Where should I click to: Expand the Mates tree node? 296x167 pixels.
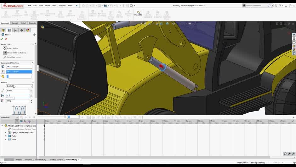[x=6, y=139]
